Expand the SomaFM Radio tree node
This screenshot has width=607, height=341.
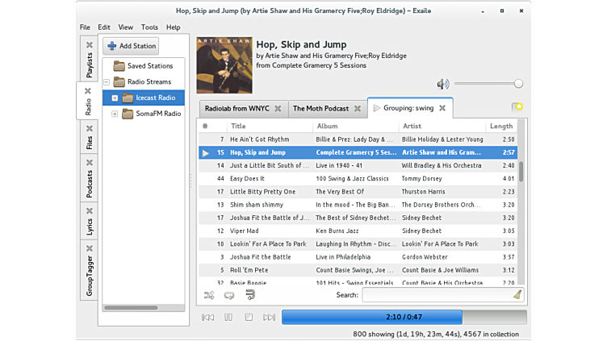(115, 114)
